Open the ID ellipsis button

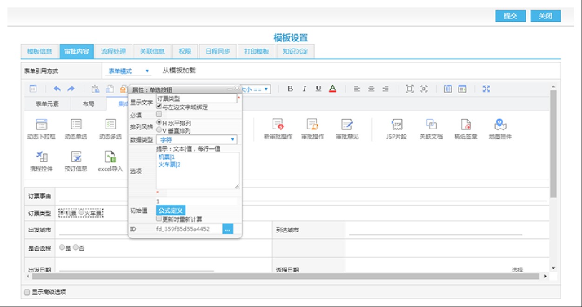pos(227,229)
